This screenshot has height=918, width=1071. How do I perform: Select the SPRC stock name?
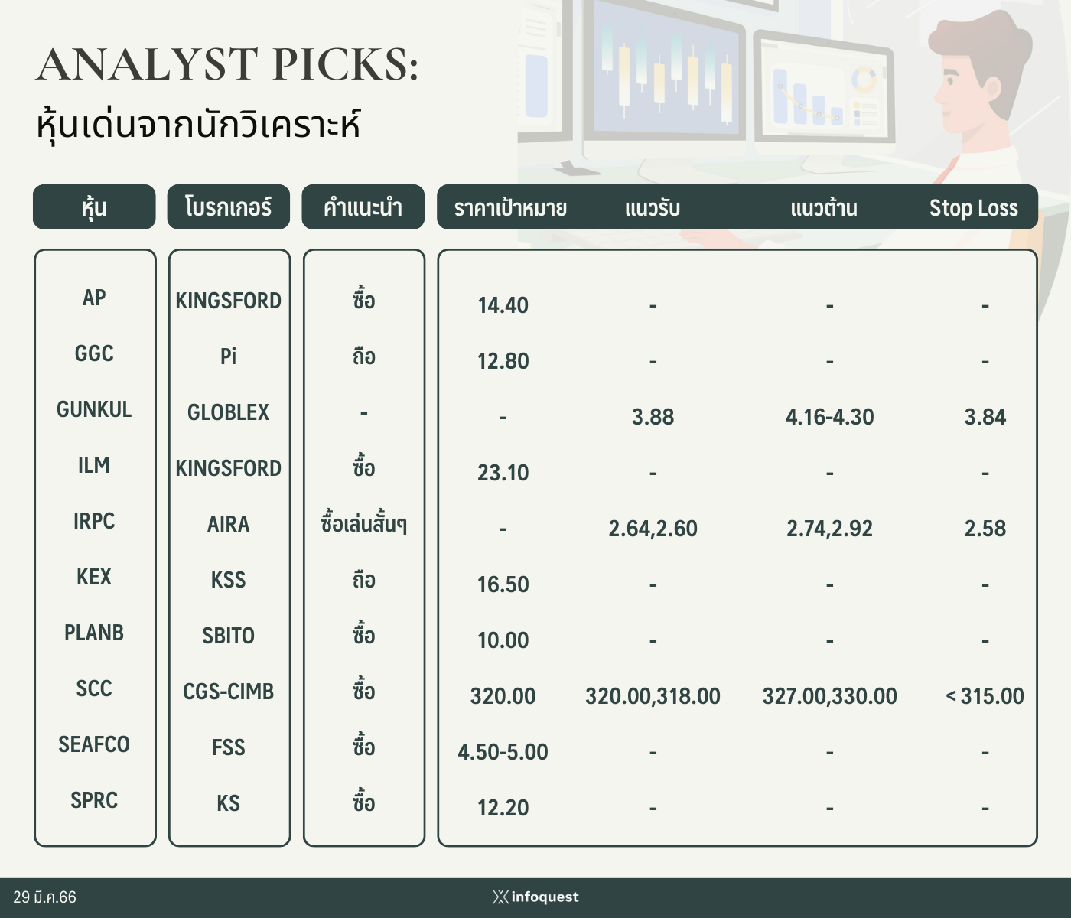(x=94, y=800)
